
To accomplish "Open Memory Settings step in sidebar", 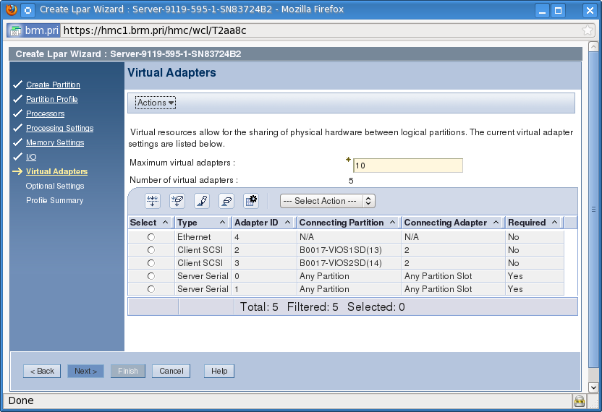I will pyautogui.click(x=55, y=142).
